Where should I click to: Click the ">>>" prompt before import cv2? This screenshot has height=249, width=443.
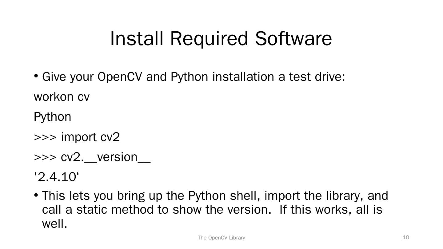[45, 137]
